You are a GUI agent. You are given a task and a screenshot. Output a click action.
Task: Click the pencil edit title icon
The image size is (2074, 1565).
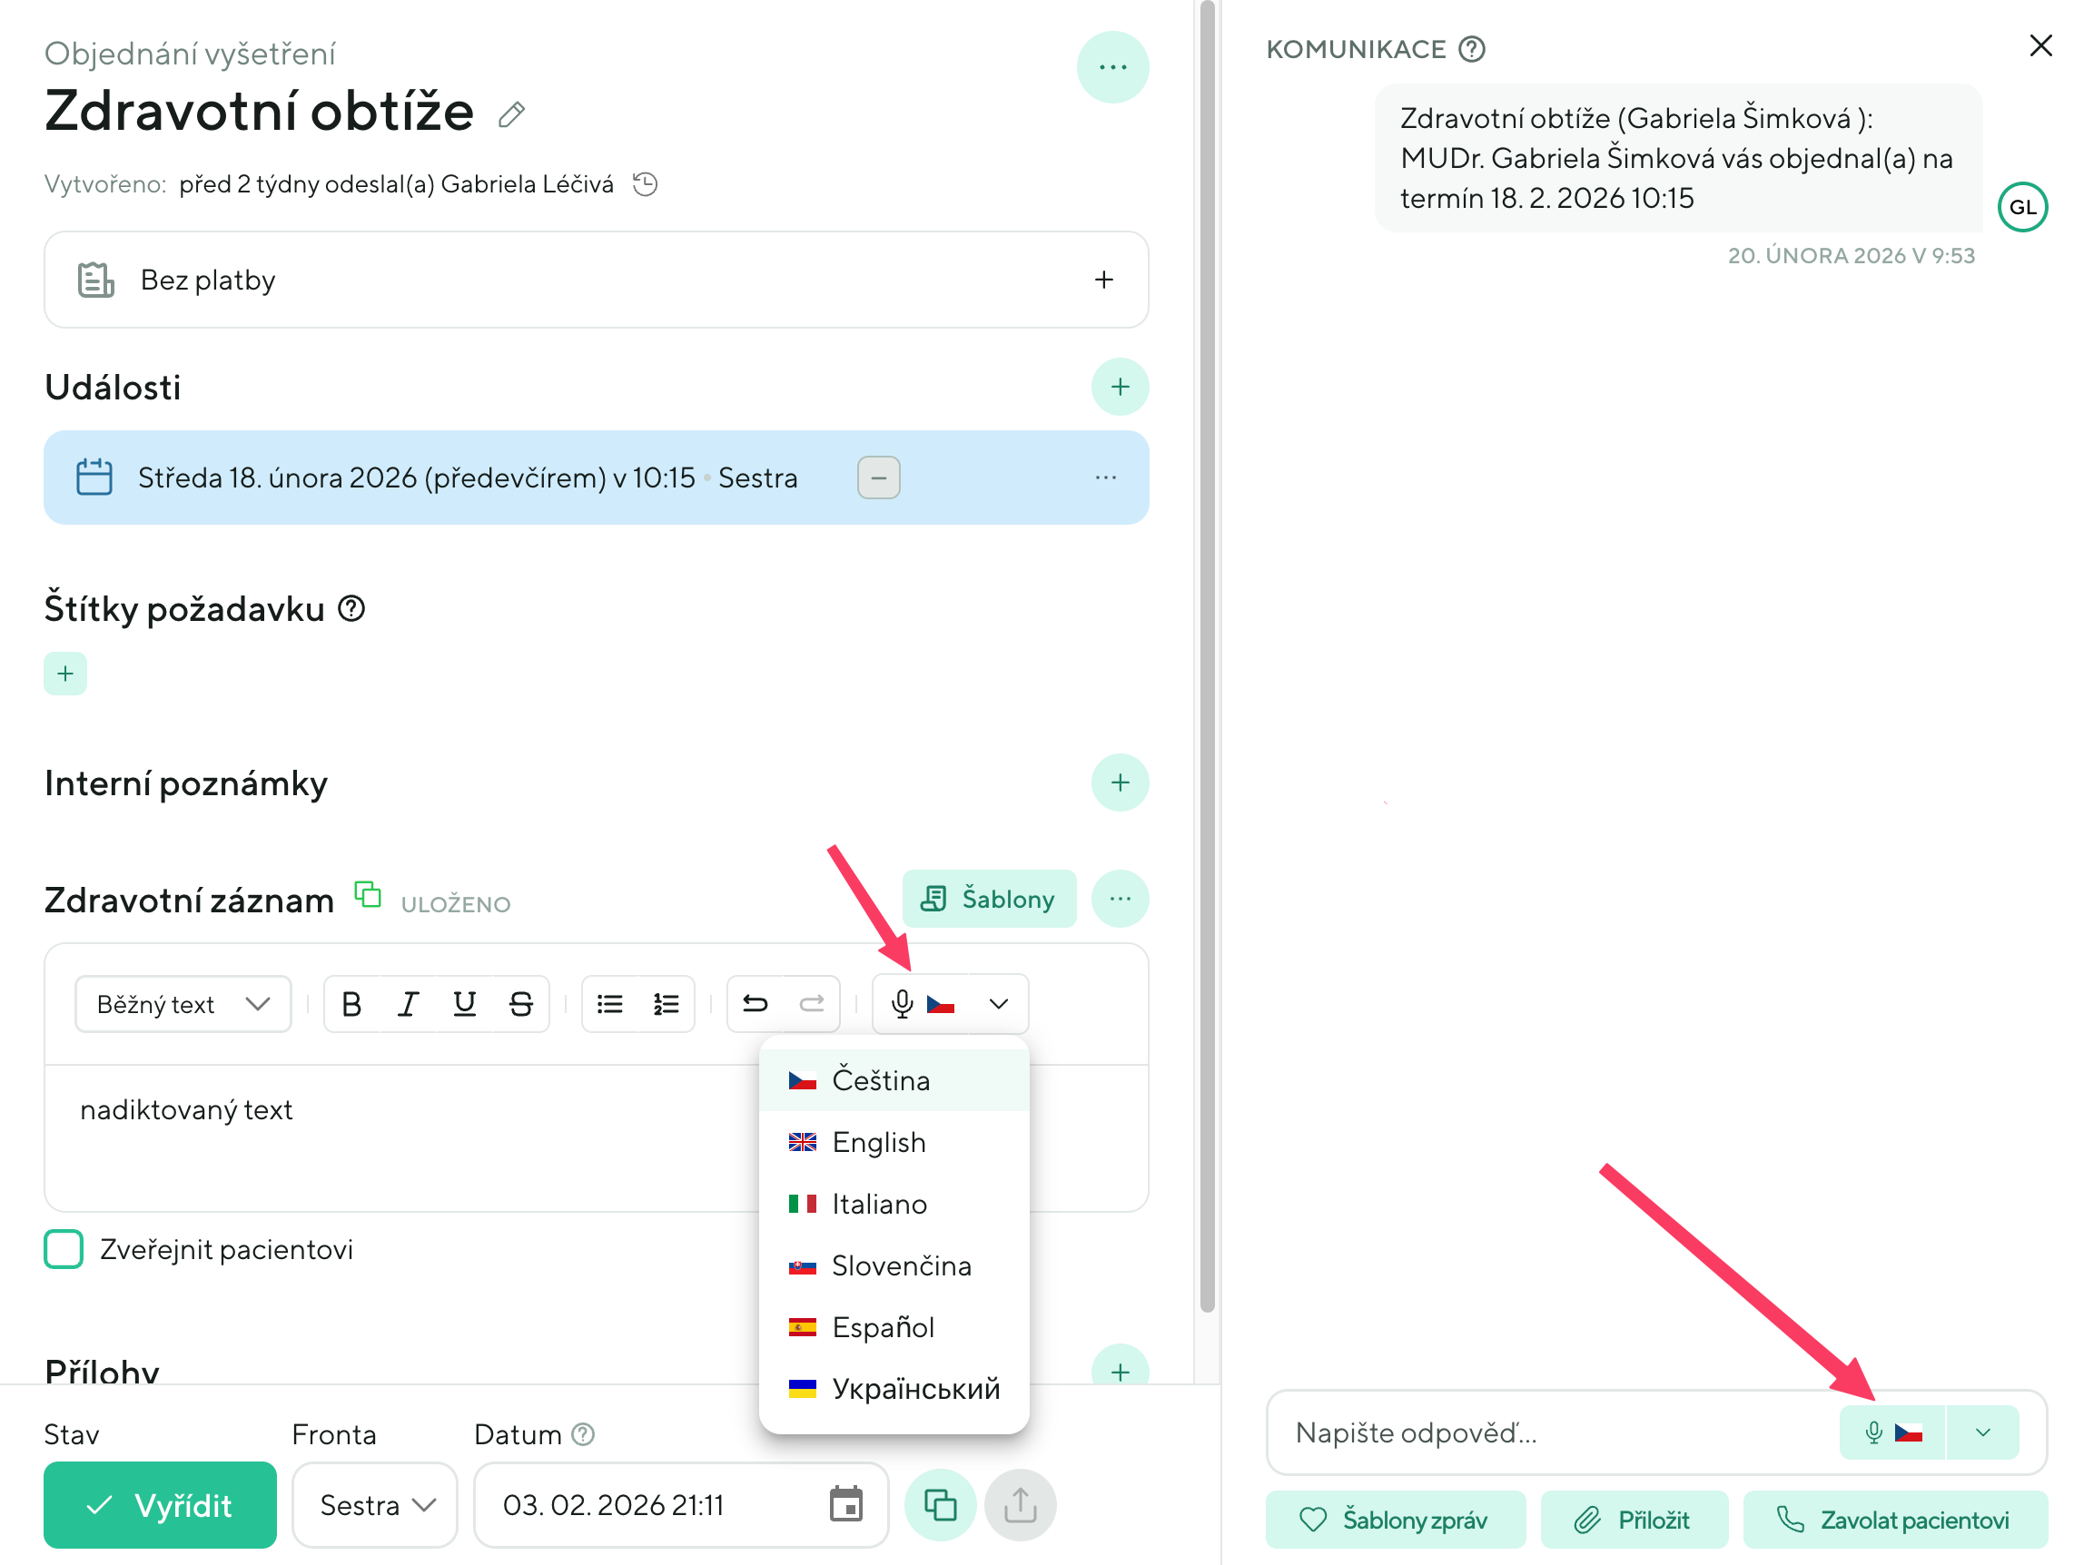(511, 114)
